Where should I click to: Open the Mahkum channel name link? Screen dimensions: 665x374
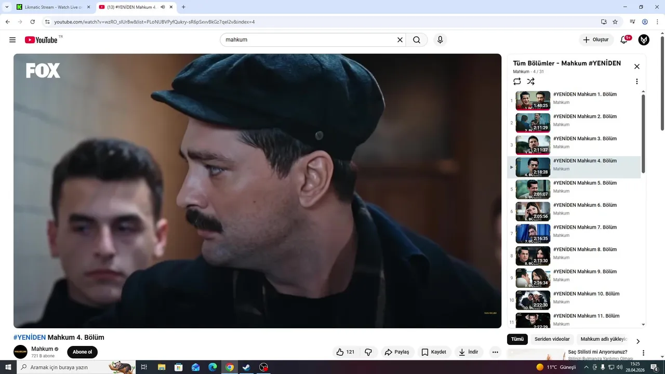pyautogui.click(x=42, y=349)
